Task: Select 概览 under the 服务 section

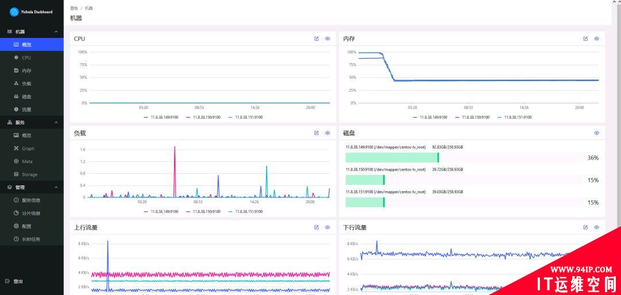Action: click(32, 135)
